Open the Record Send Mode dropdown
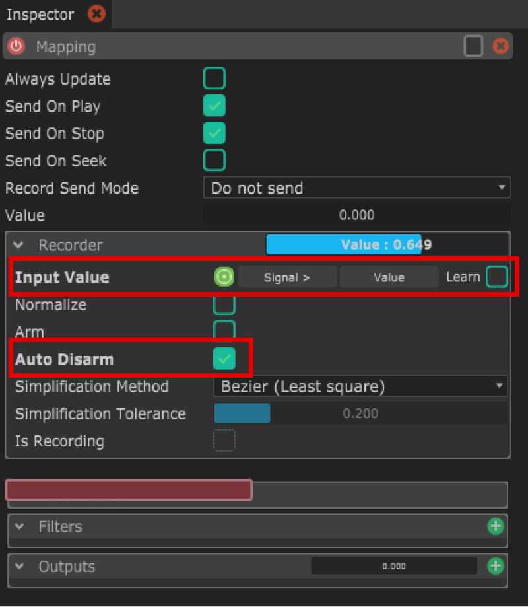Viewport: 528px width, 607px height. point(356,188)
